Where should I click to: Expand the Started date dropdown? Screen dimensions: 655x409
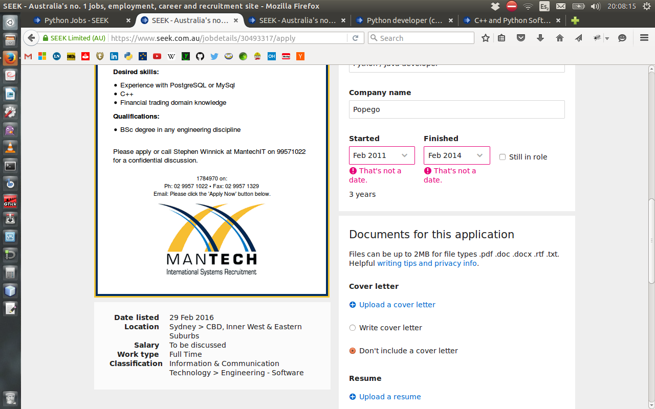(x=382, y=155)
